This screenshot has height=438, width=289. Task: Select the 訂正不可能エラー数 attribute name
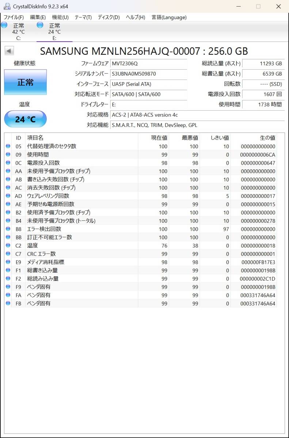click(50, 237)
